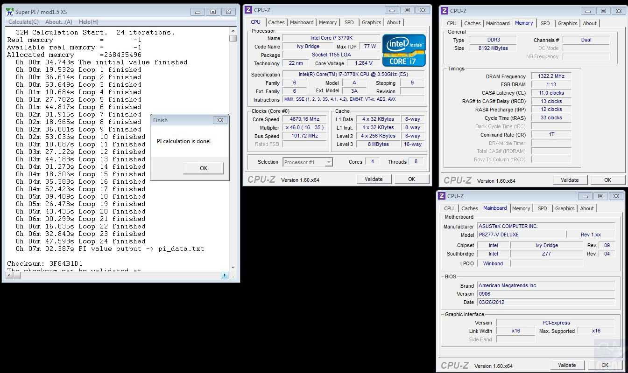Click CPU-Z icon in Mainboard window title bar

coord(442,196)
